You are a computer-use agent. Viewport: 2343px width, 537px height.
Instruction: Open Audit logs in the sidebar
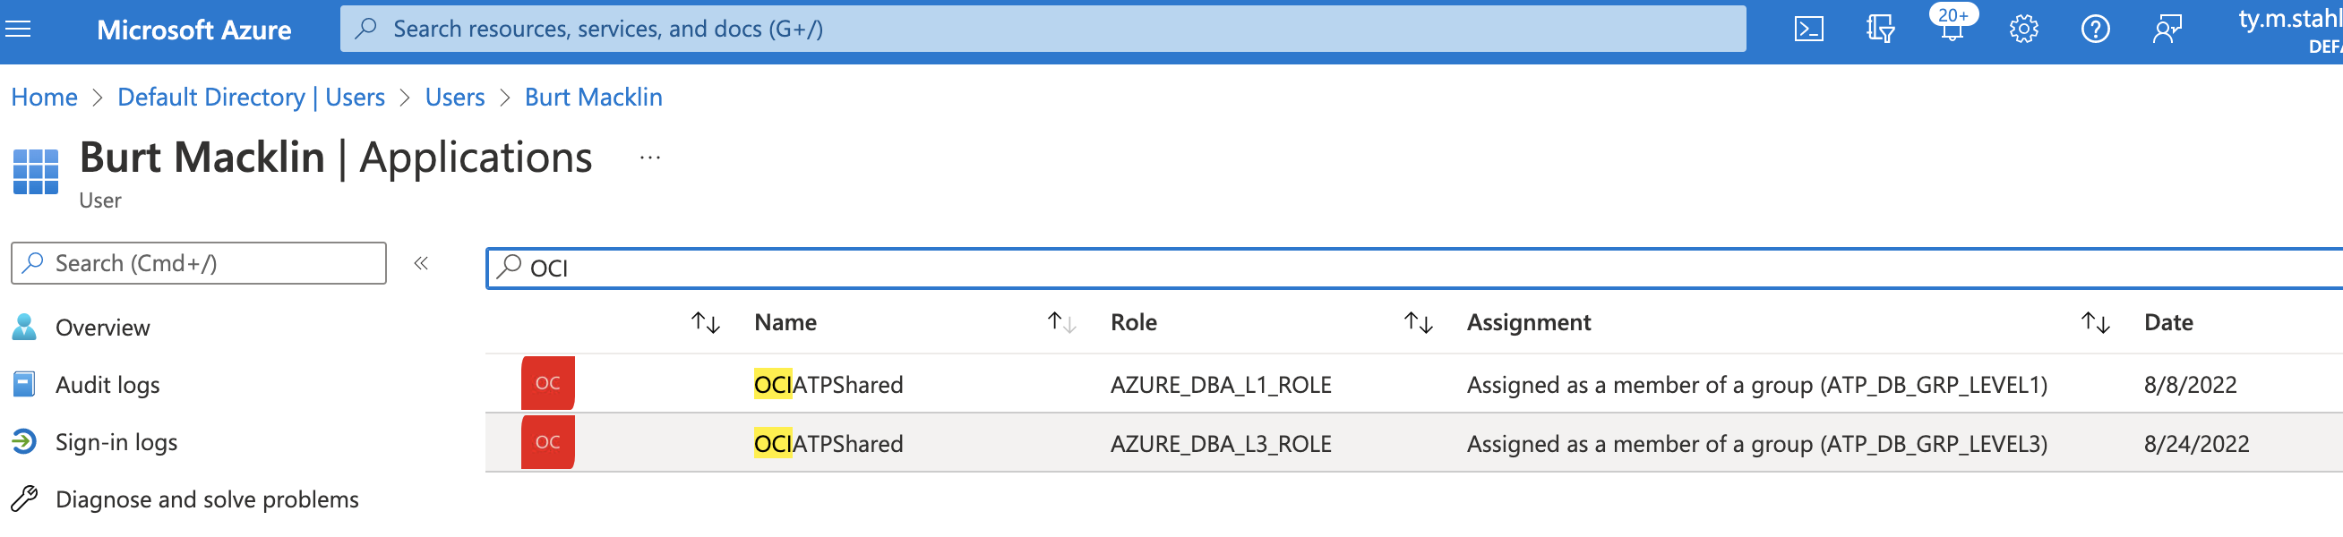coord(107,385)
